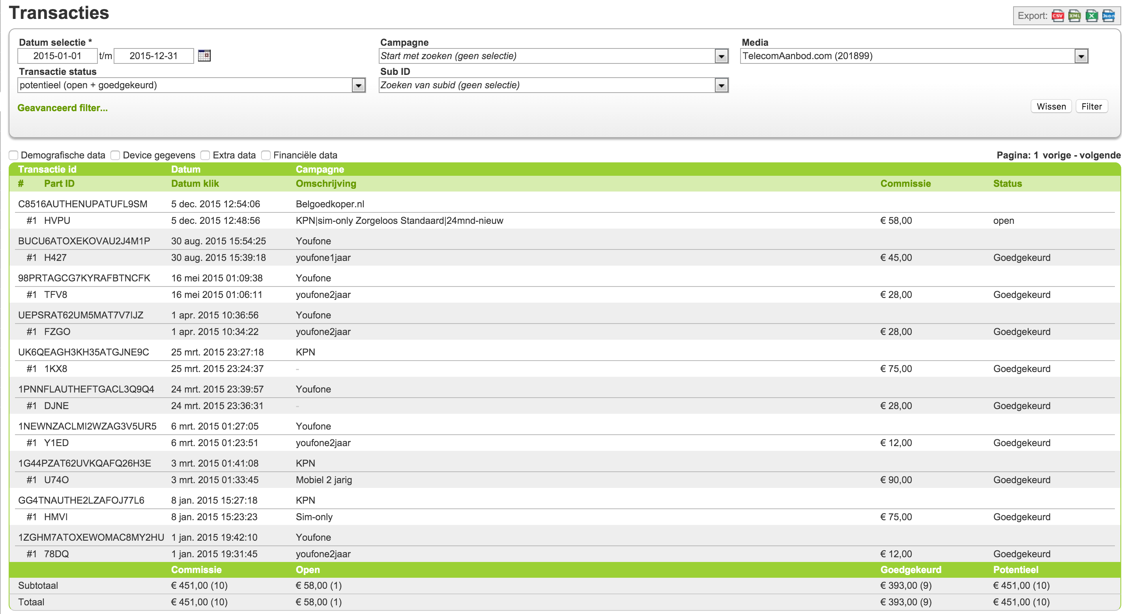Click the Transactie id column header
This screenshot has width=1122, height=614.
point(47,169)
